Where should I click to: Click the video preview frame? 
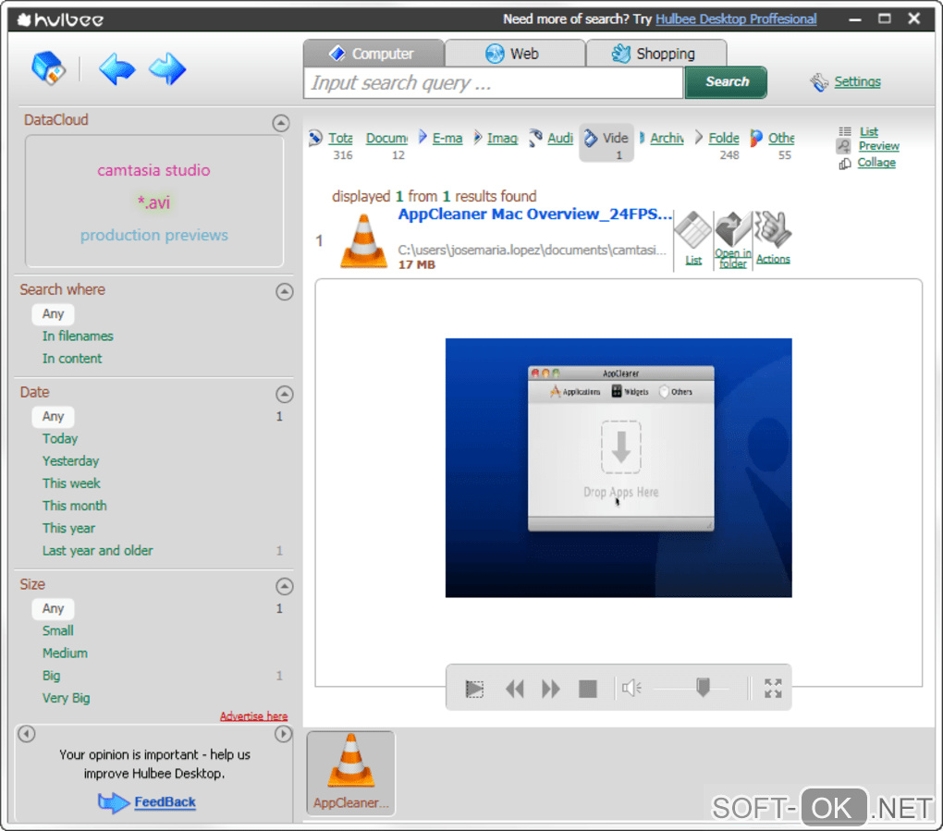618,468
